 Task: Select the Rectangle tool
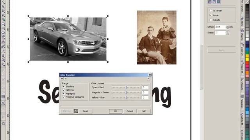[x=3, y=24]
